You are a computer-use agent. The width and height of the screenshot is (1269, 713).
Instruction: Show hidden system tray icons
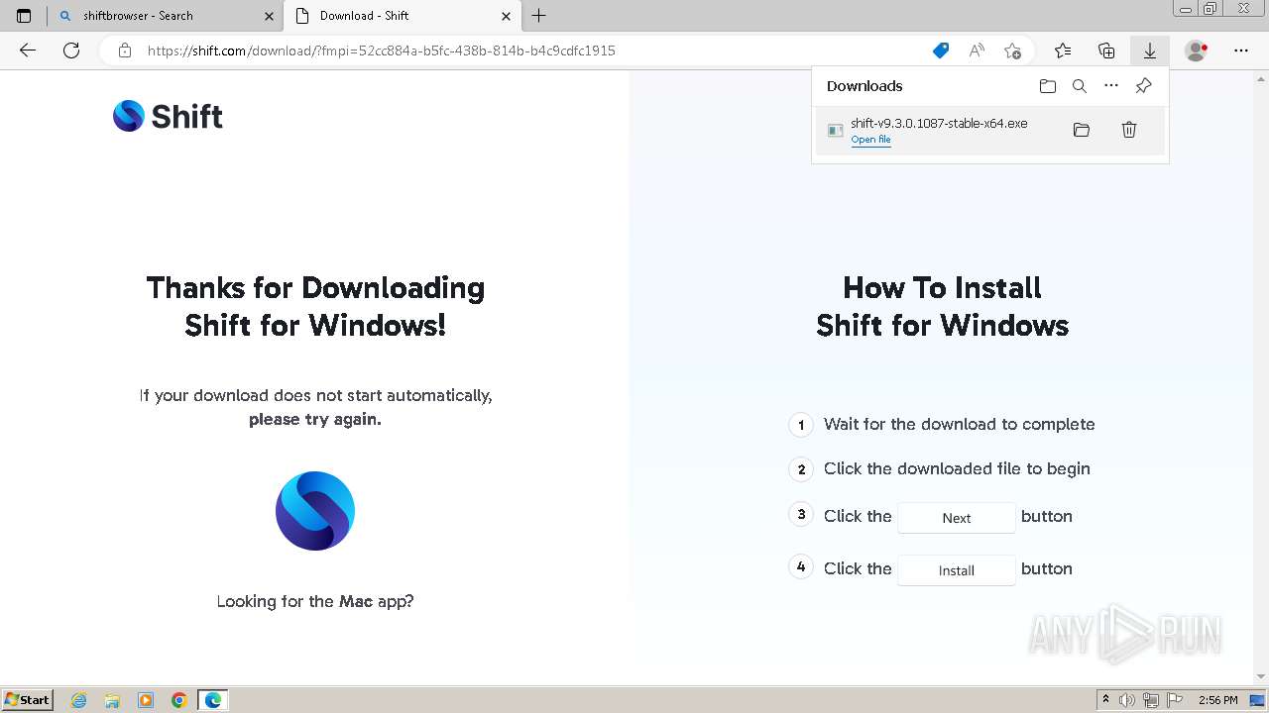[1106, 700]
